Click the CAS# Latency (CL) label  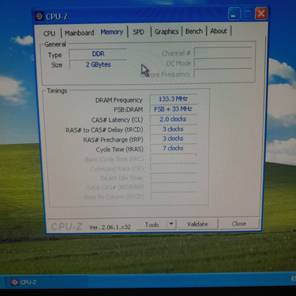[117, 120]
